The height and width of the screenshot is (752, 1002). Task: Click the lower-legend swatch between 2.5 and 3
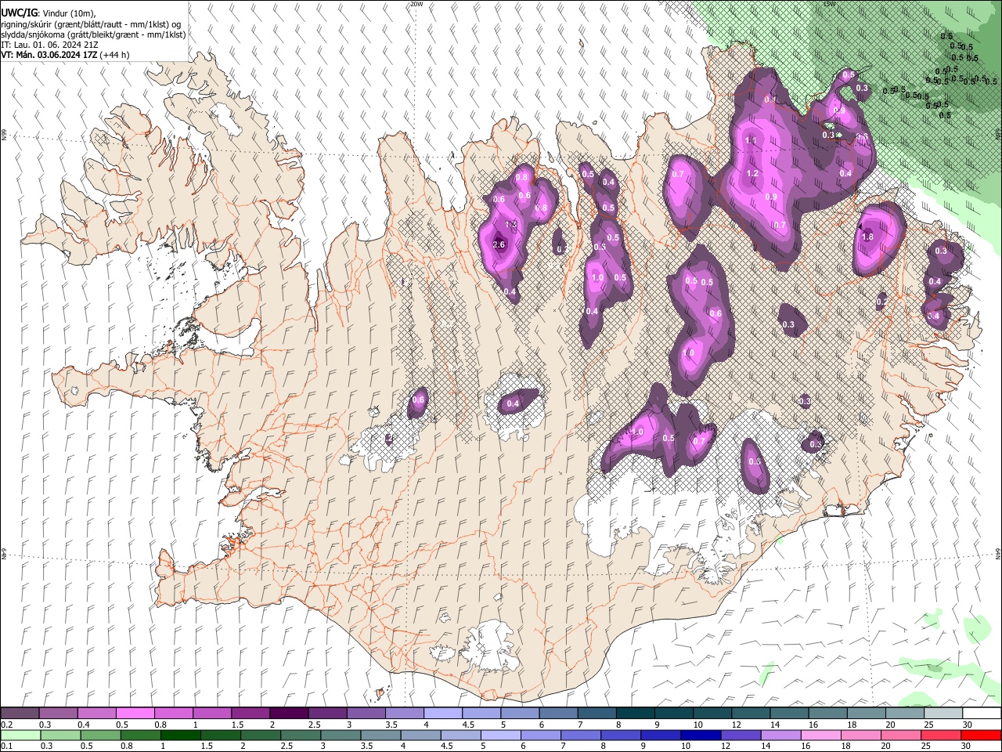289,735
